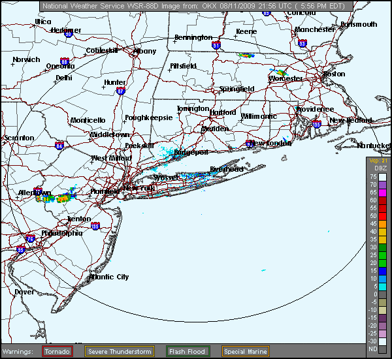Select the 70 dBZ purple legend swatch
Image resolution: width=392 pixels, height=359 pixels.
[382, 185]
